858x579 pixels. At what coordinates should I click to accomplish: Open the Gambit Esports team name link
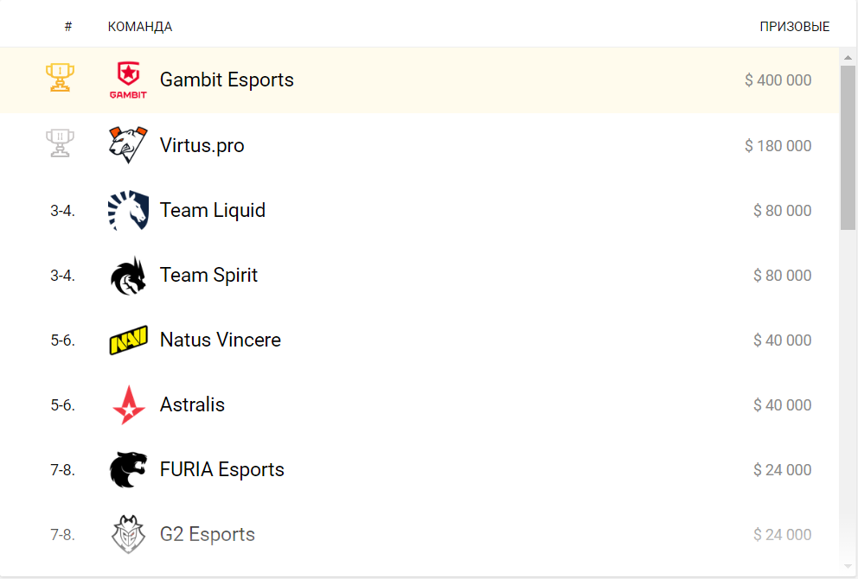227,80
